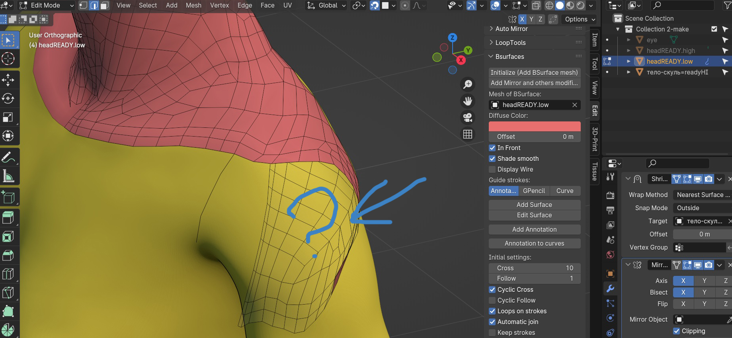Open the Modifiers wrench tab
Viewport: 732px width, 338px height.
point(610,289)
